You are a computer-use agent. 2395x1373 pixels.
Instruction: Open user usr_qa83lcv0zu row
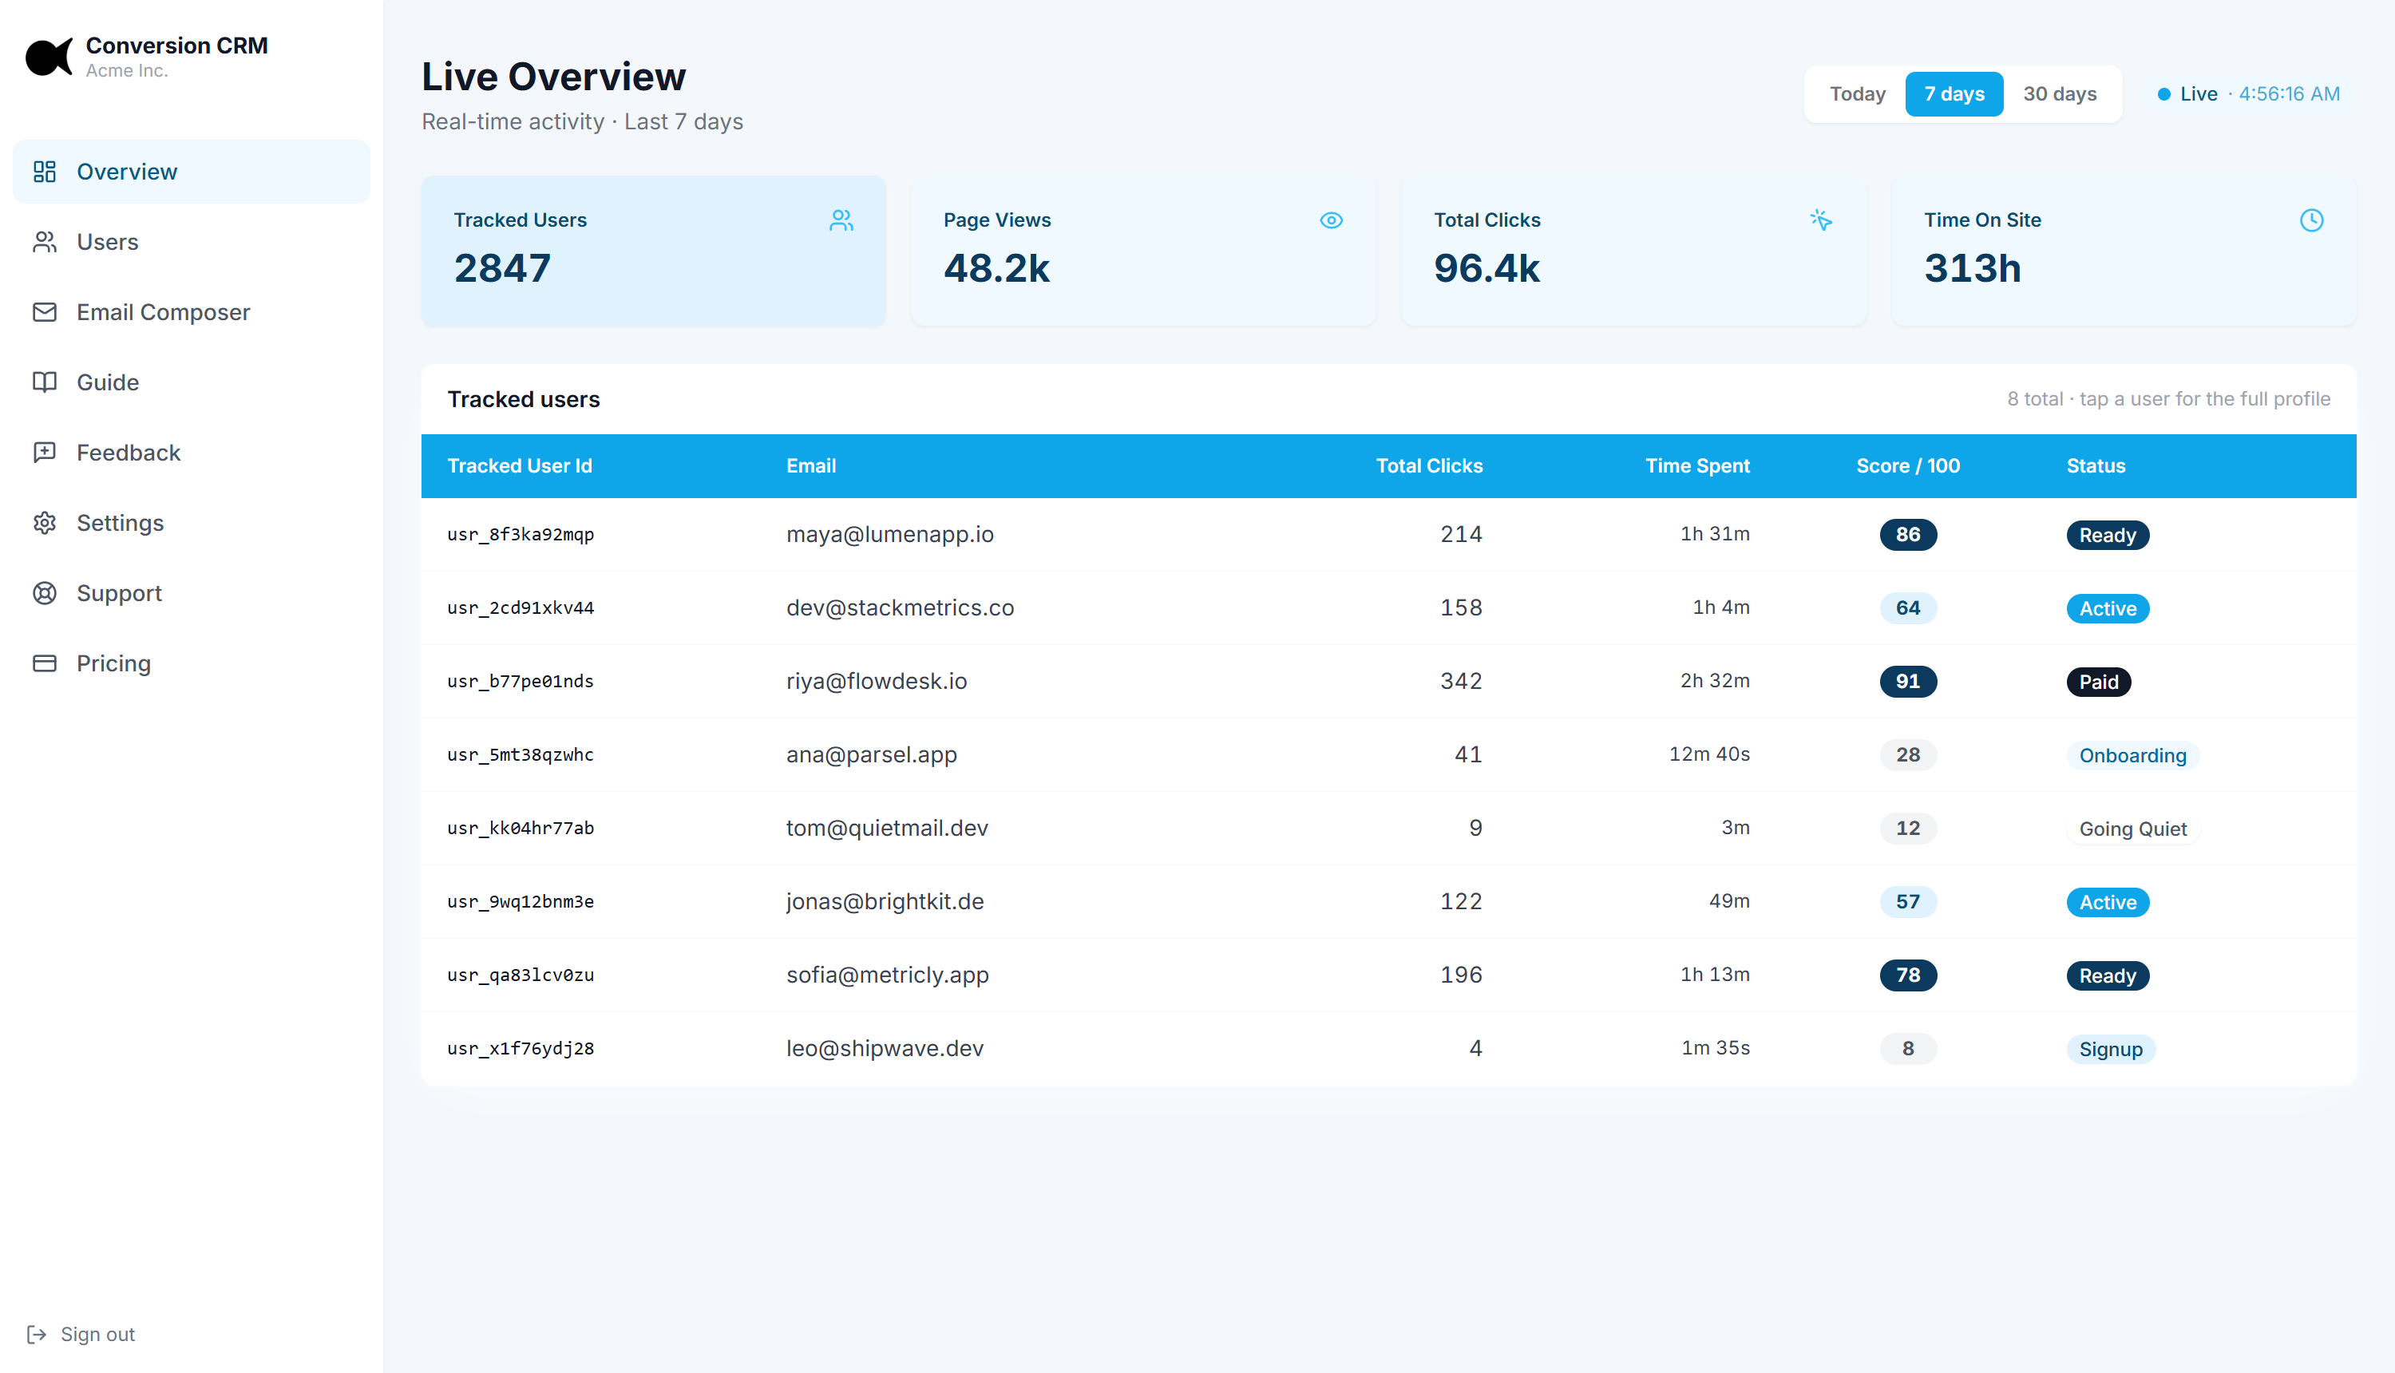[x=1388, y=975]
